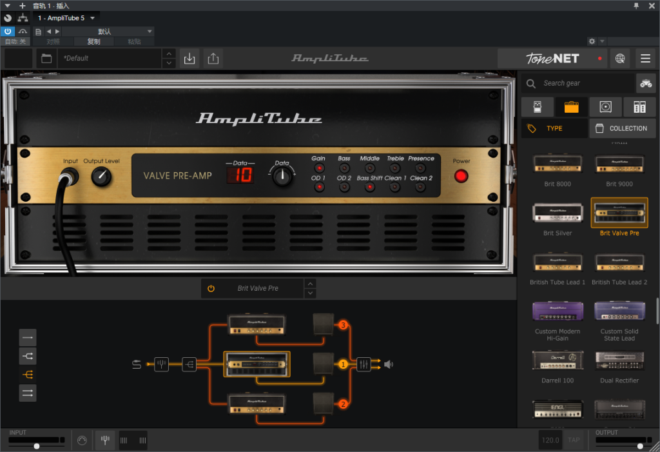Click the Copy (复制) menu item
Image resolution: width=660 pixels, height=452 pixels.
tap(93, 41)
